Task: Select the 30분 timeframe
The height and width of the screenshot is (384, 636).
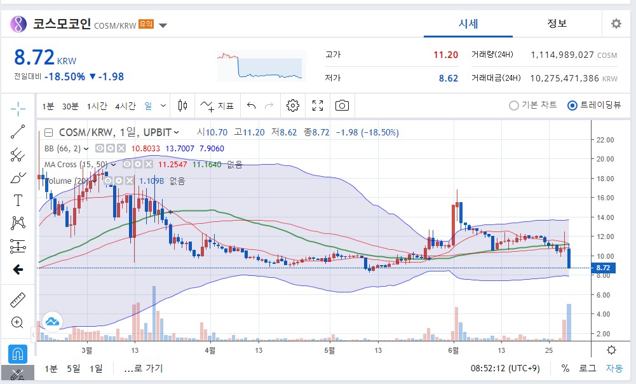Action: pyautogui.click(x=70, y=106)
